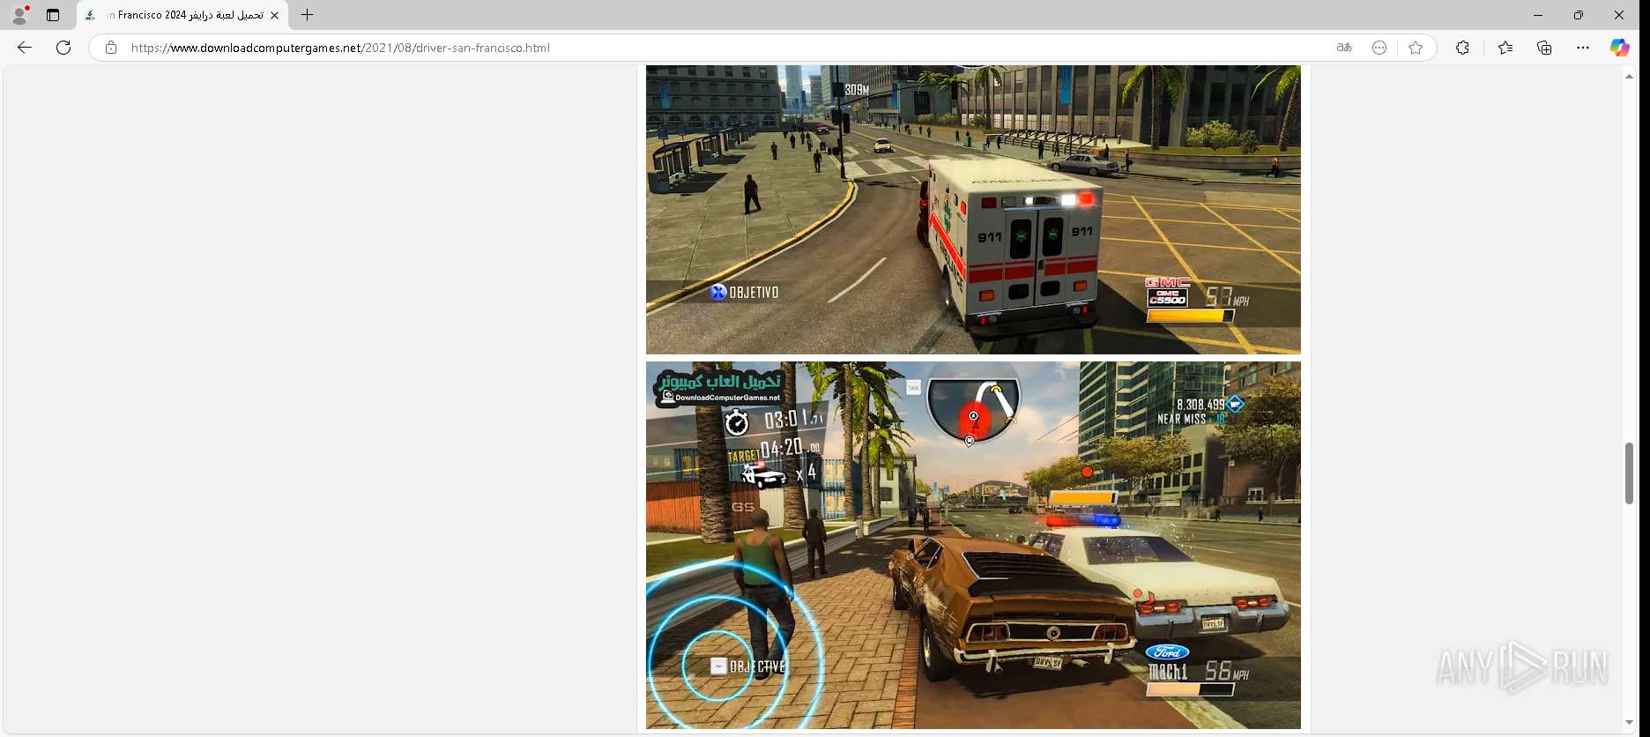1650x737 pixels.
Task: Open the Collections icon
Action: [x=1544, y=48]
